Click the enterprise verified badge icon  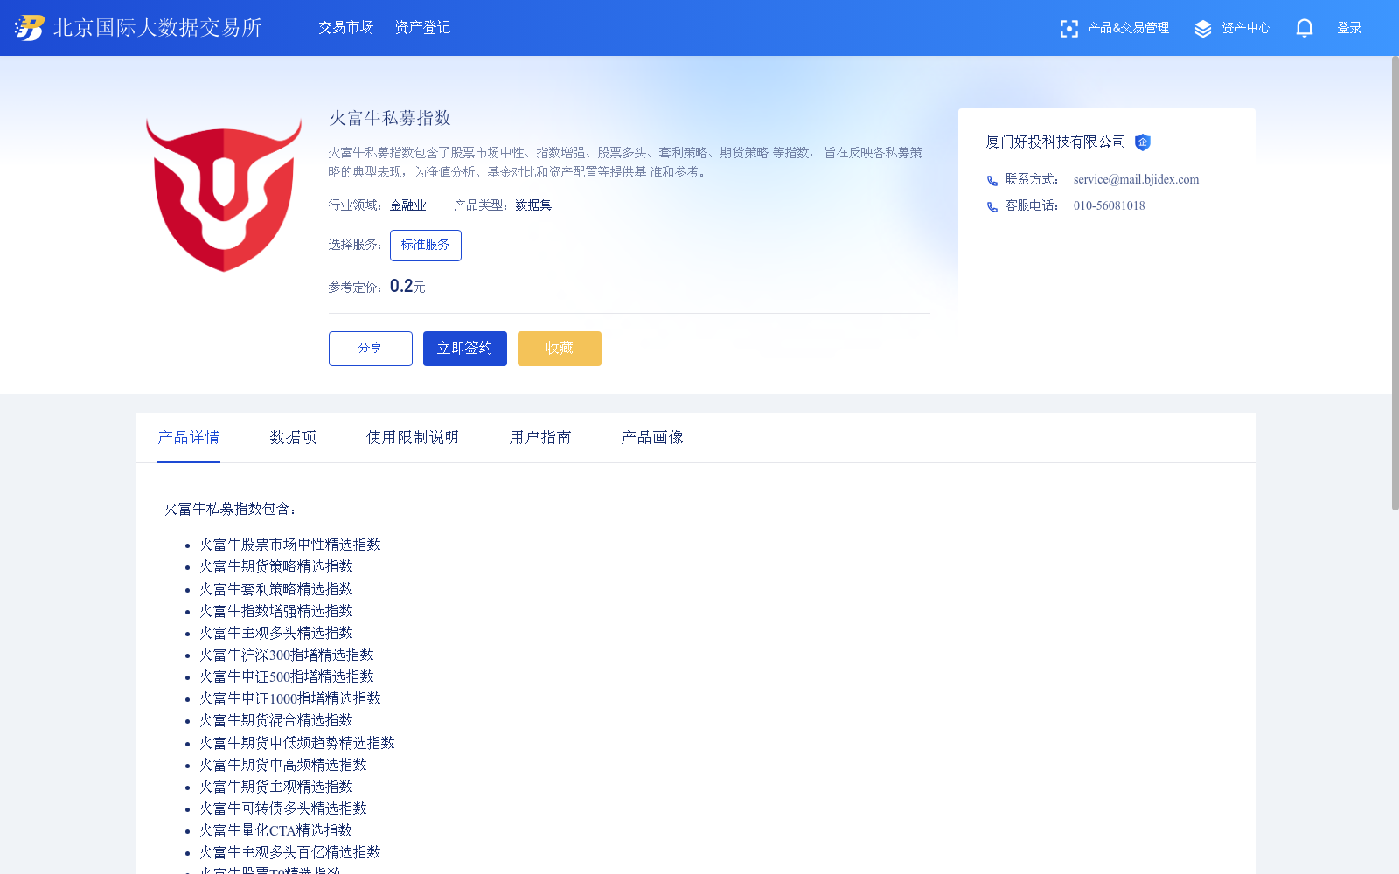[x=1143, y=142]
